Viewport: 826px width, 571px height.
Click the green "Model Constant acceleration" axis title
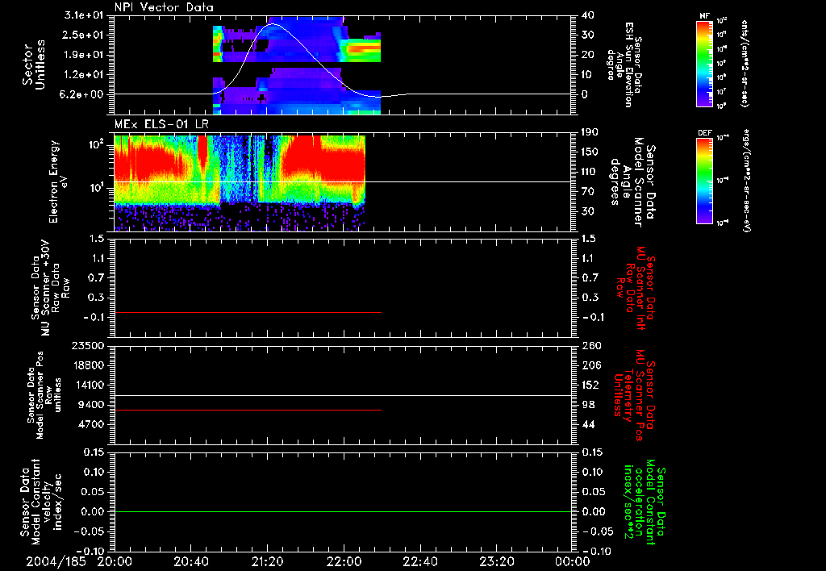(645, 503)
